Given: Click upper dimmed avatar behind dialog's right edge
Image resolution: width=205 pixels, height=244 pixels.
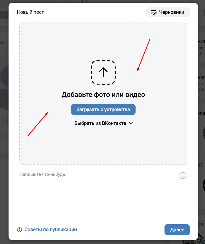Looking at the screenshot, I should [x=204, y=133].
